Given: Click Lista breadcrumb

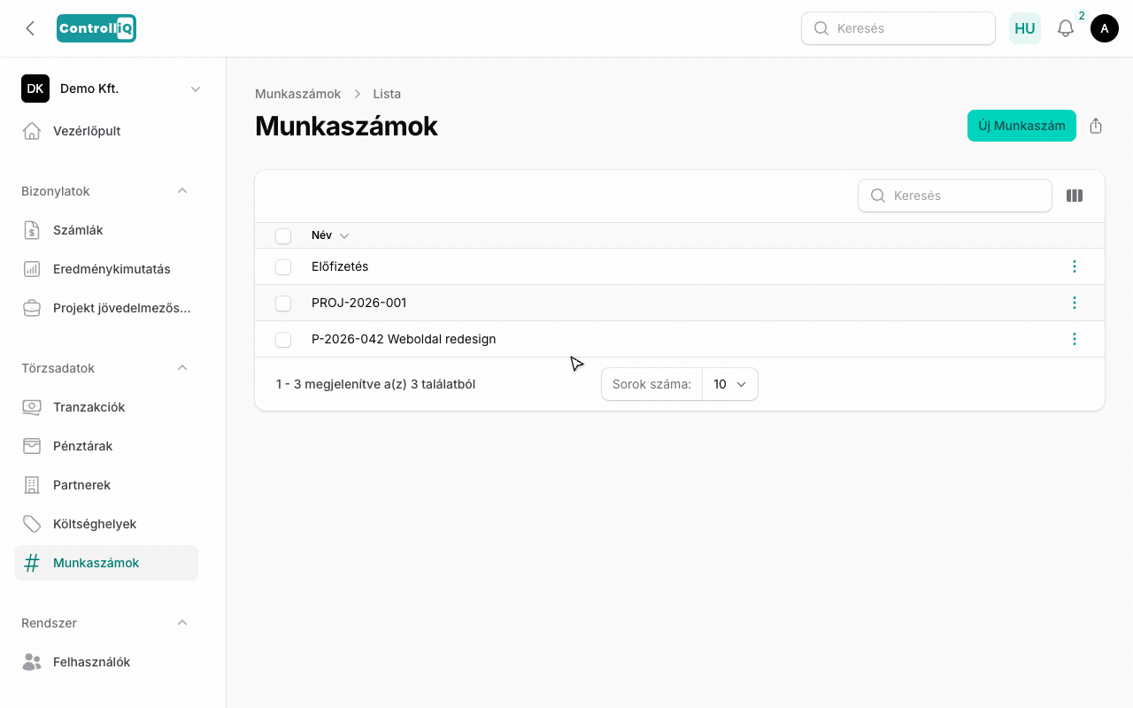Looking at the screenshot, I should [387, 94].
